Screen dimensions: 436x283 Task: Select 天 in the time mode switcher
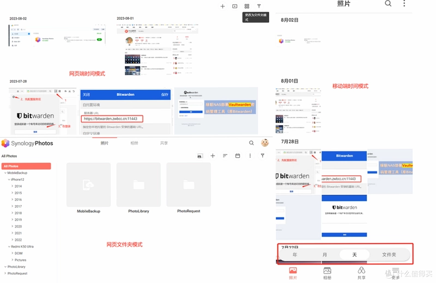coord(355,255)
